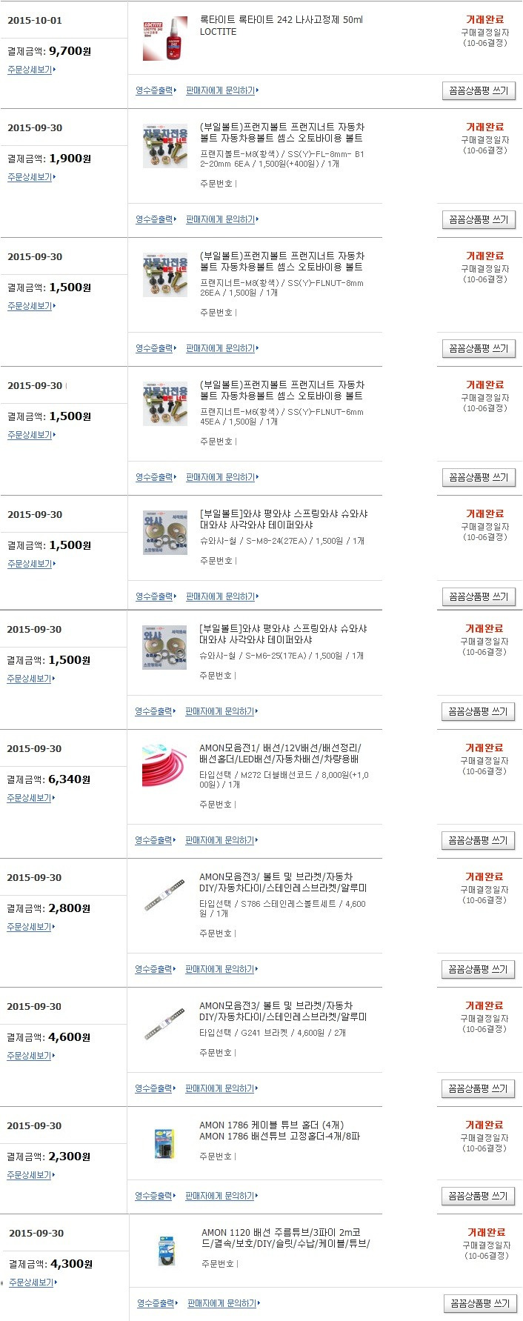Open 주문상세보기 for the 9,700원 order
The height and width of the screenshot is (1321, 523).
31,70
